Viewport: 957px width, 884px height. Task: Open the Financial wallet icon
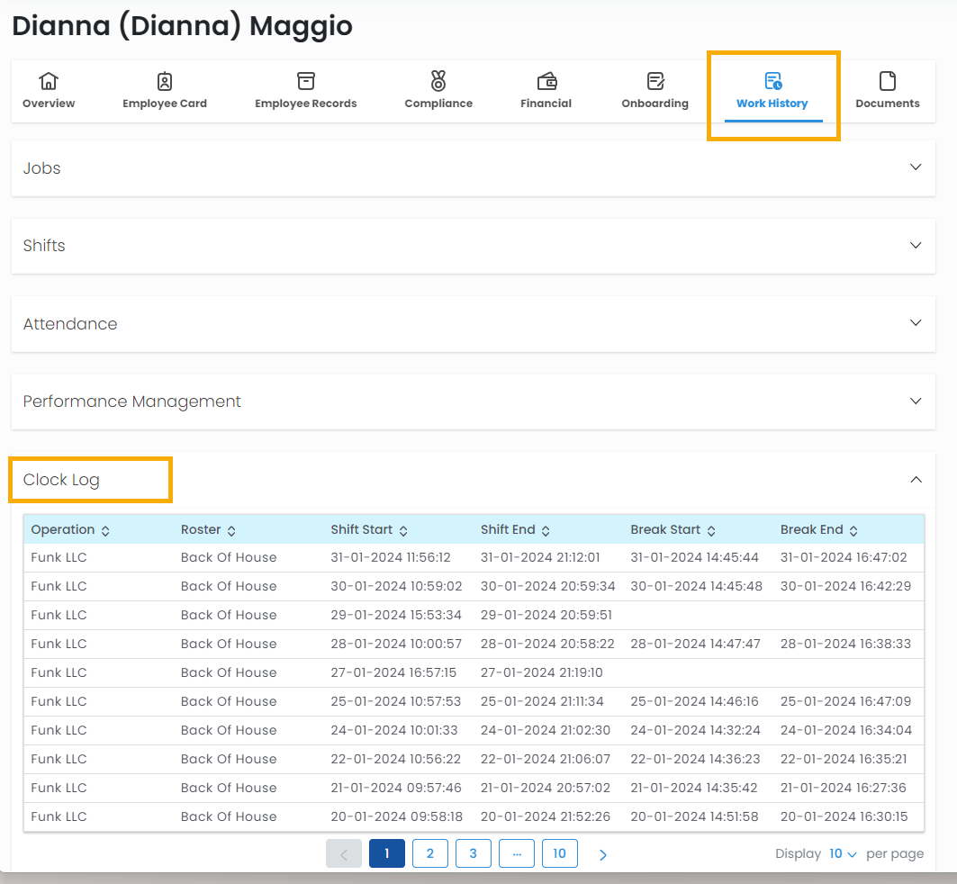click(x=546, y=81)
